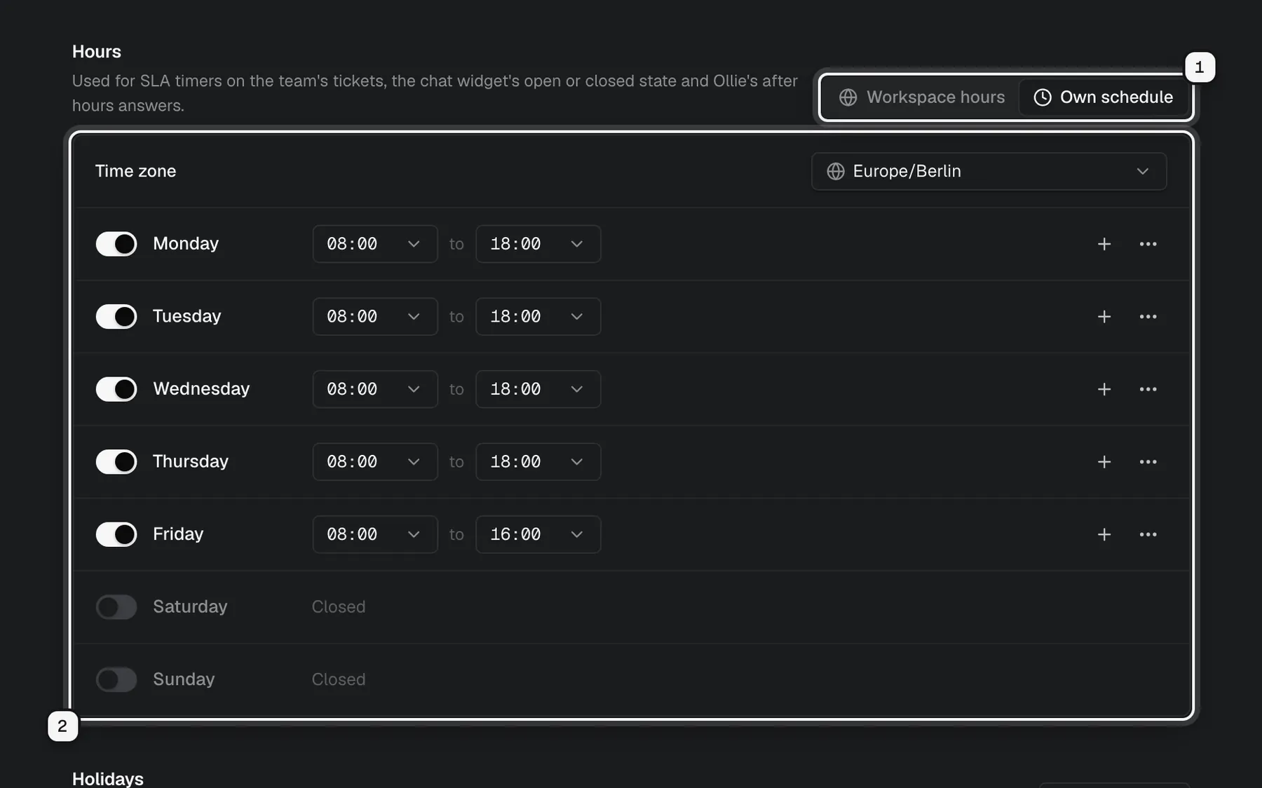Viewport: 1262px width, 788px height.
Task: Turn off the Monday toggle
Action: point(116,244)
